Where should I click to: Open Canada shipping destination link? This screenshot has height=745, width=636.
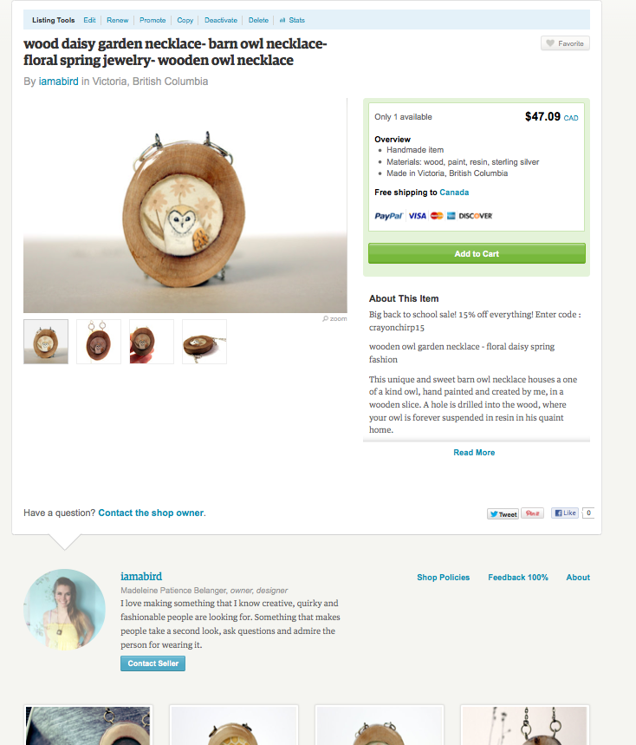(x=454, y=192)
